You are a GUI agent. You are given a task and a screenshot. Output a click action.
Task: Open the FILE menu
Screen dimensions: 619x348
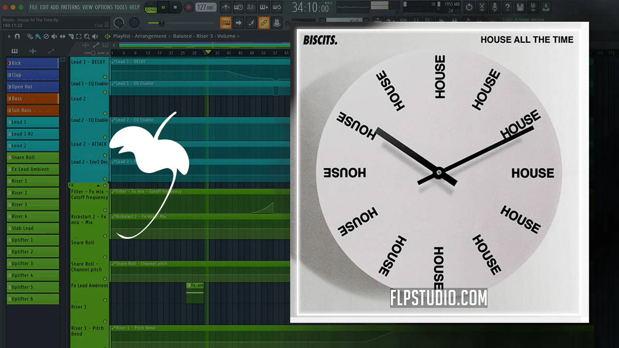tap(33, 7)
